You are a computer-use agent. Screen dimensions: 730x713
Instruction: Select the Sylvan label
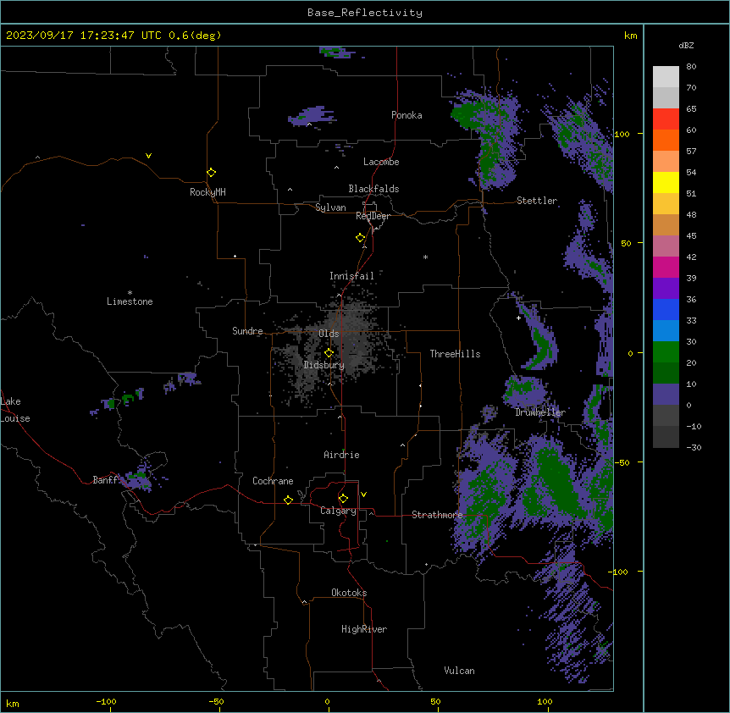(x=330, y=207)
